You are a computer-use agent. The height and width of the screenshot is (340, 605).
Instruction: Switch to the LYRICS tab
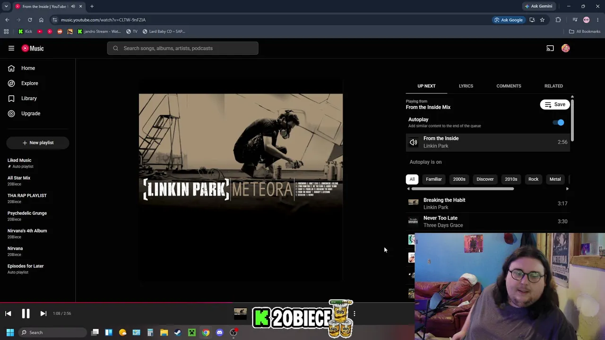[466, 86]
